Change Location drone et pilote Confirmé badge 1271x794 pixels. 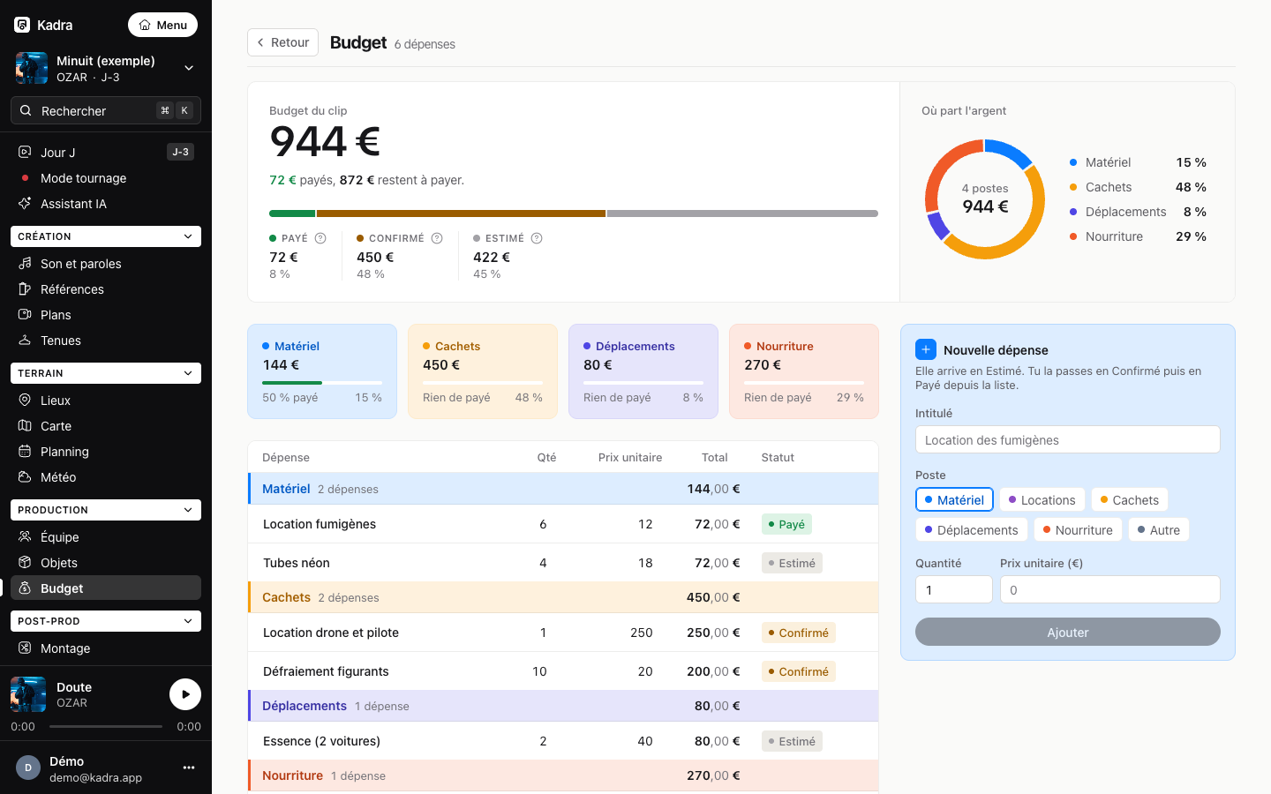[x=799, y=633]
